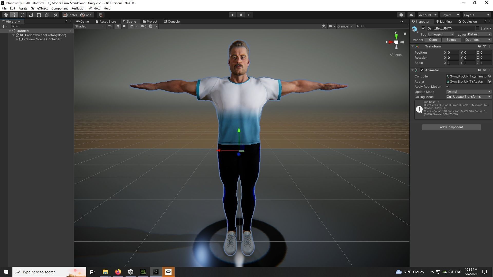
Task: Open cloud services icon
Action: pos(411,15)
